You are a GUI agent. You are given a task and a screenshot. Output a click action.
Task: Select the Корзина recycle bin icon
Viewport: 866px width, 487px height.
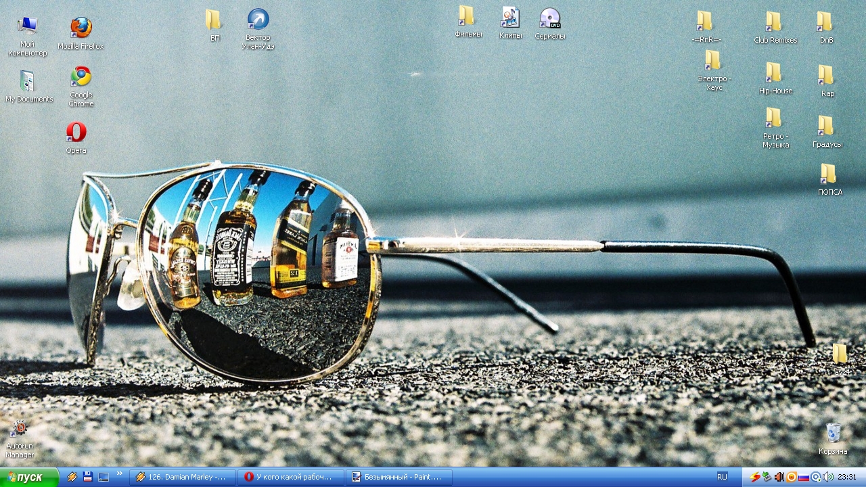click(x=833, y=433)
